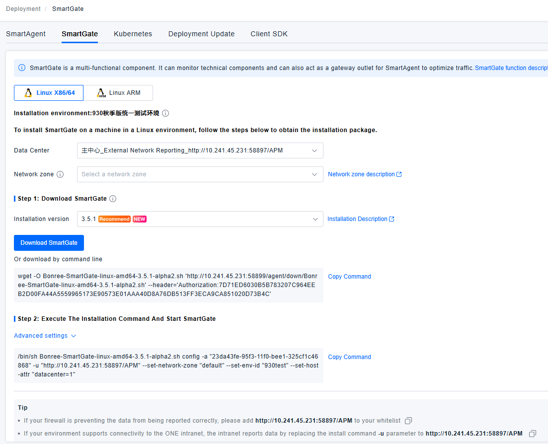Open the Client SDK tab

(x=269, y=34)
